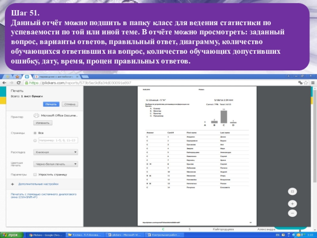
Task: Expand Дополнительные настройки link
Action: pos(38,184)
